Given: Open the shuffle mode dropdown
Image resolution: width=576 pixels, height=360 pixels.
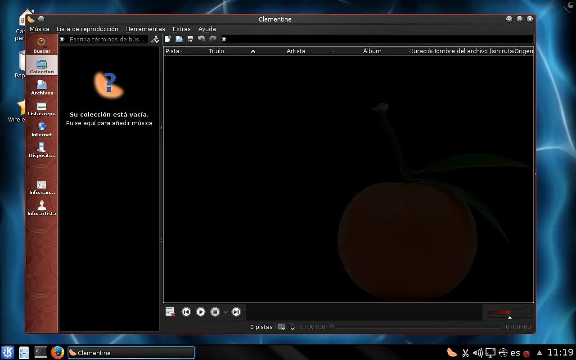Looking at the screenshot, I should pos(292,327).
